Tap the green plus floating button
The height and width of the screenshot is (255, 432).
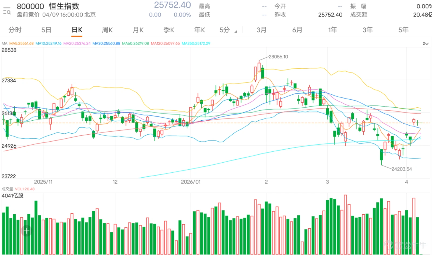click(26, 231)
